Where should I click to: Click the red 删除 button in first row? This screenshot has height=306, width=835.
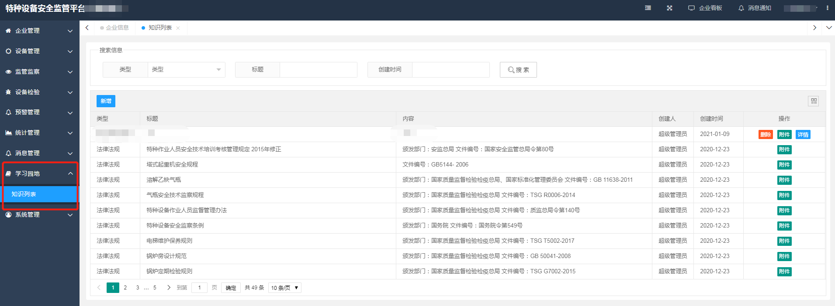pos(765,135)
